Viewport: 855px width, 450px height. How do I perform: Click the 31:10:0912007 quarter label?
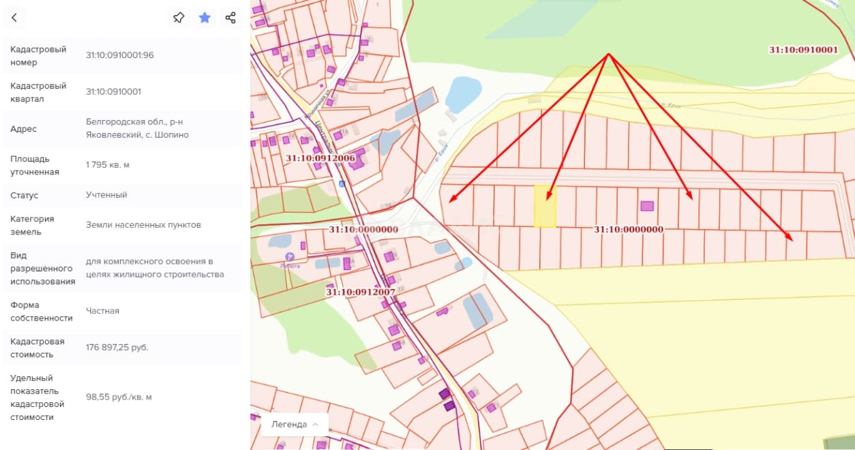[361, 292]
